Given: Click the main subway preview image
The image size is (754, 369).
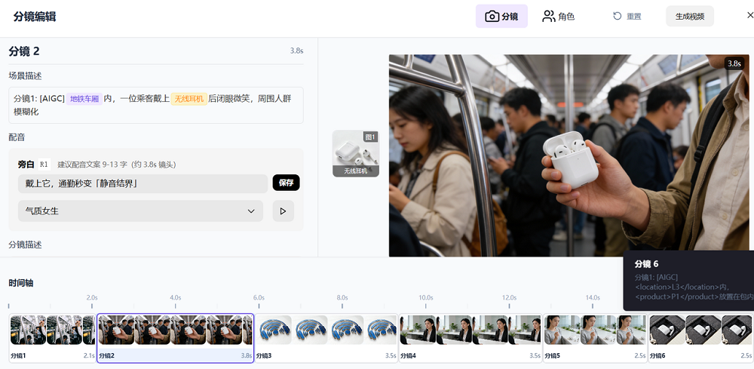Looking at the screenshot, I should click(528, 155).
